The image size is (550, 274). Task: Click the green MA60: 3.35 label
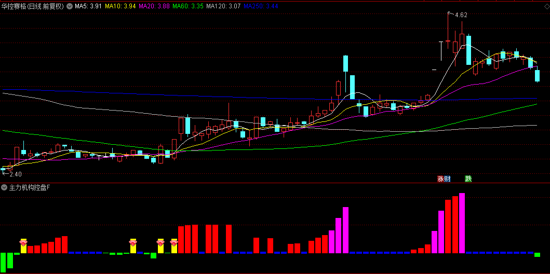pos(188,6)
